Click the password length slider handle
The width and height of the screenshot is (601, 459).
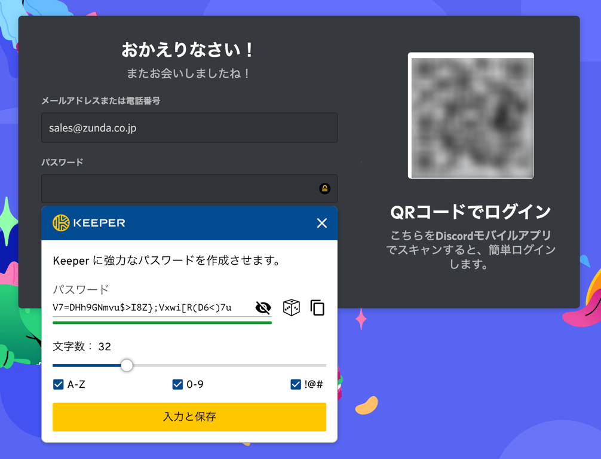[127, 365]
